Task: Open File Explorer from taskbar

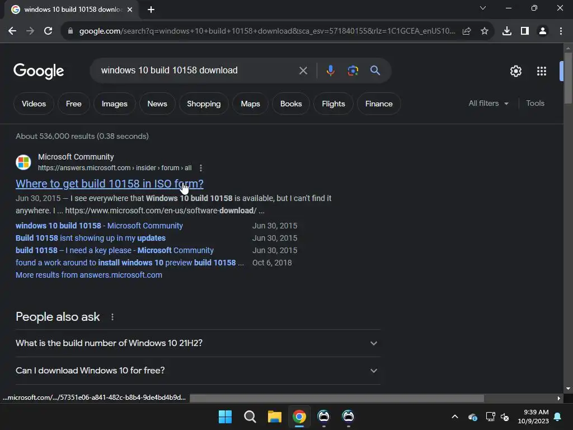Action: click(x=274, y=417)
